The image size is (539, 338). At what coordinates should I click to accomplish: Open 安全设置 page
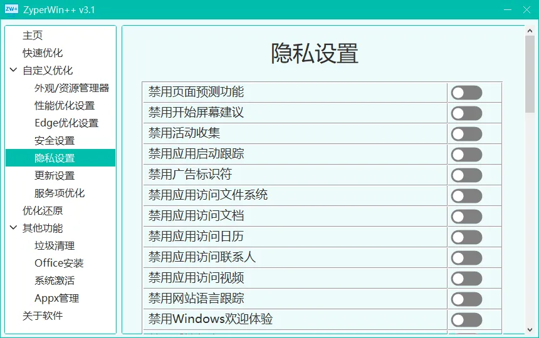pos(55,141)
